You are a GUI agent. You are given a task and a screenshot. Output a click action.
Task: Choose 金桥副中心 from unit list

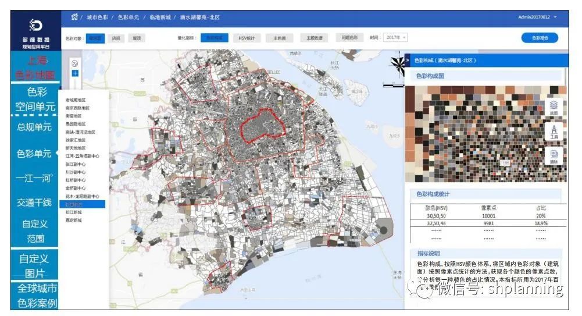click(x=76, y=189)
